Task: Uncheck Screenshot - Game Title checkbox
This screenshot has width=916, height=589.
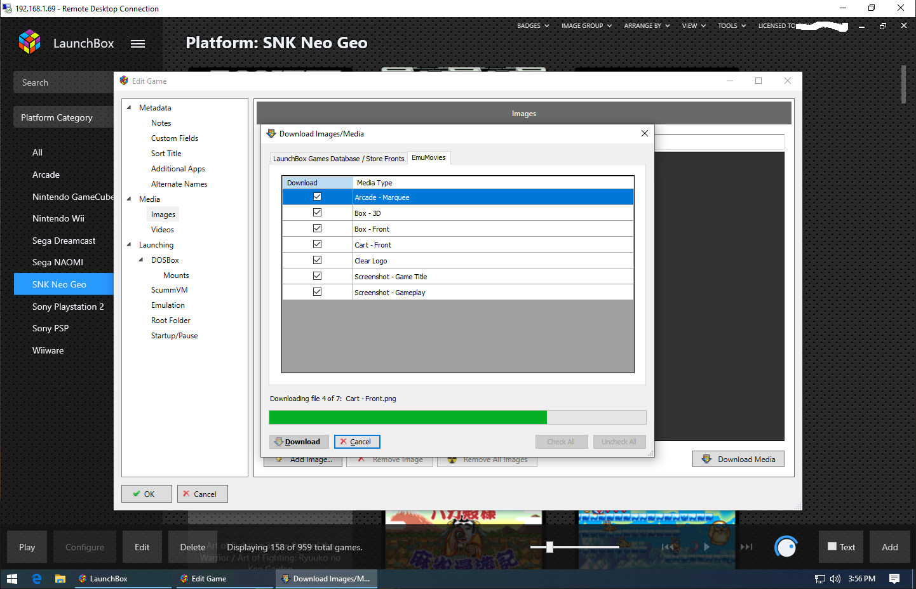Action: 317,276
